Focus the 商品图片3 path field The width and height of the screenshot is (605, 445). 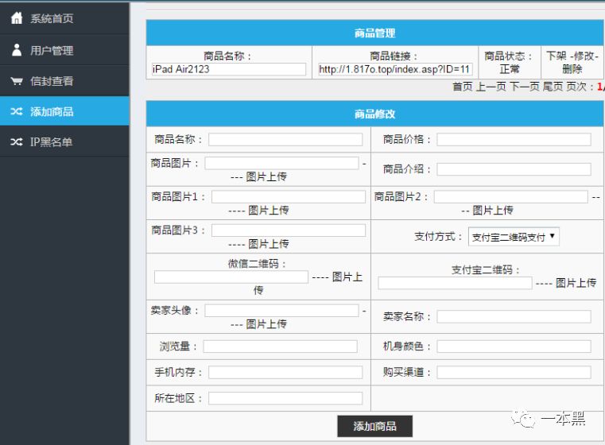coord(289,230)
